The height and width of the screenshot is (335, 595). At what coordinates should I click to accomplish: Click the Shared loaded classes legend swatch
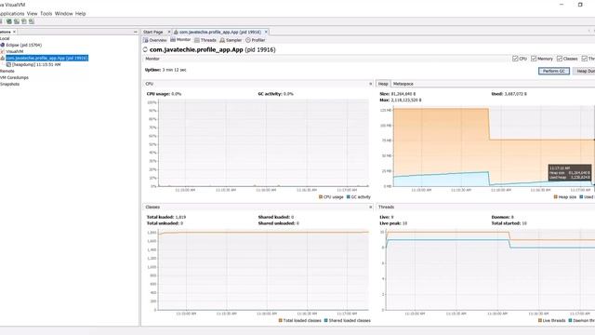point(326,320)
